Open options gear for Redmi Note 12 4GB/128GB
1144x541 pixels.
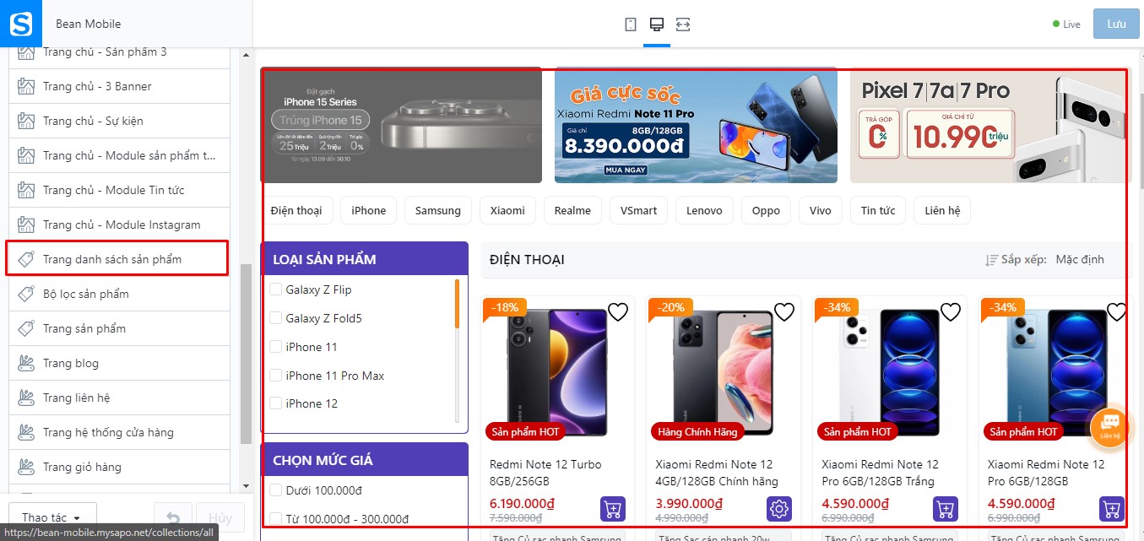779,509
